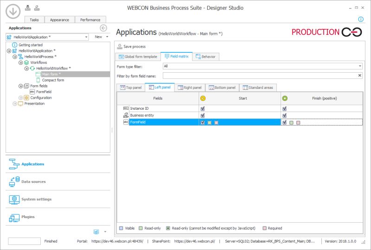Clear the form field name filter with X
The height and width of the screenshot is (250, 371).
pyautogui.click(x=360, y=75)
